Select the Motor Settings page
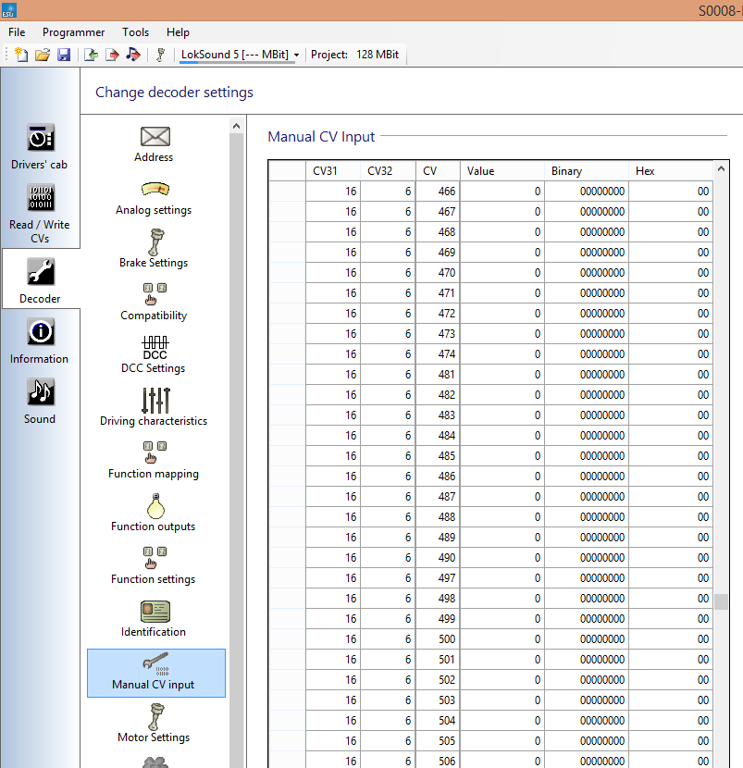 click(154, 723)
